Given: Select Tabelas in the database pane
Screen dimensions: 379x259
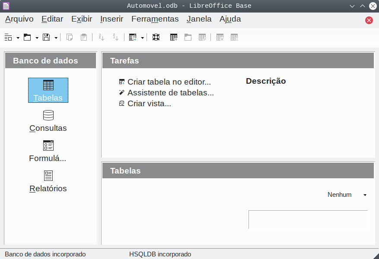Looking at the screenshot, I should (48, 90).
